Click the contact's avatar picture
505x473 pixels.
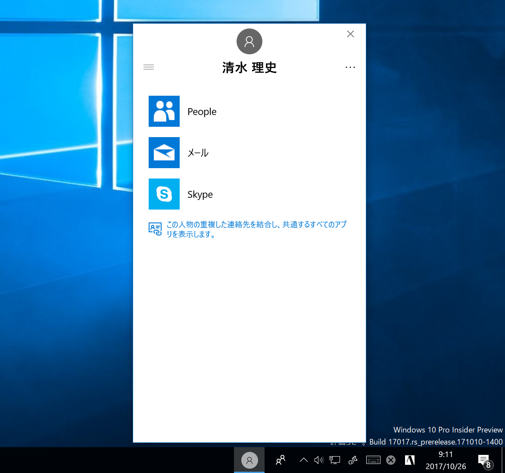[249, 41]
